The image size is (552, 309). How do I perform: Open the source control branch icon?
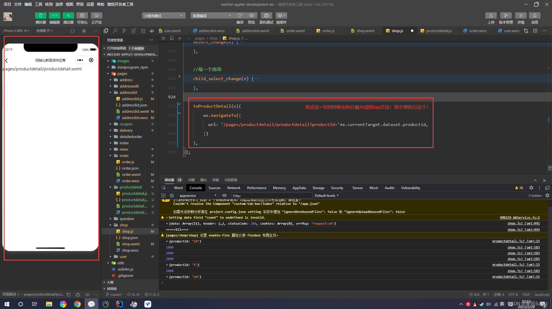[x=124, y=31]
